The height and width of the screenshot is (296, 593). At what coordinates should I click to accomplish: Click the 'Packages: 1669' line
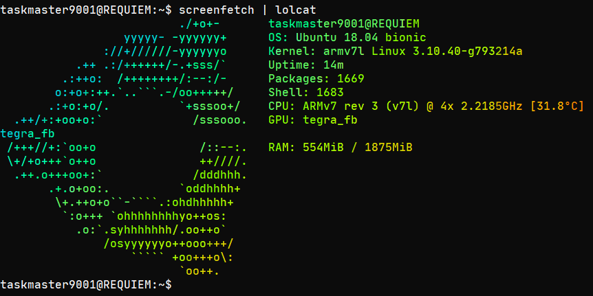pos(316,79)
